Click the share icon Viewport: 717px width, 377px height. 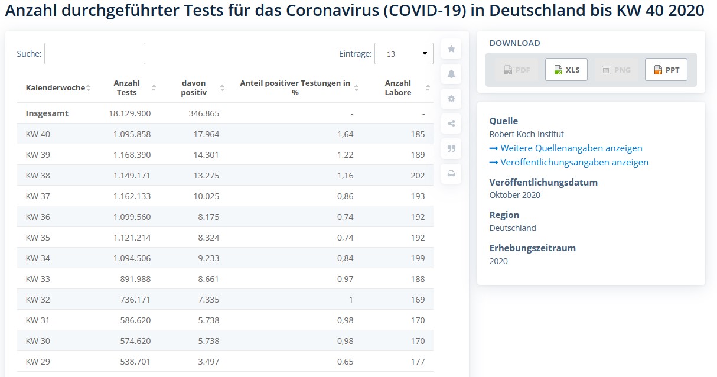[x=451, y=123]
